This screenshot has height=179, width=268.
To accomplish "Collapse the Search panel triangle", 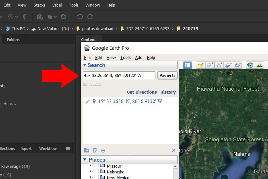I will tap(85, 65).
